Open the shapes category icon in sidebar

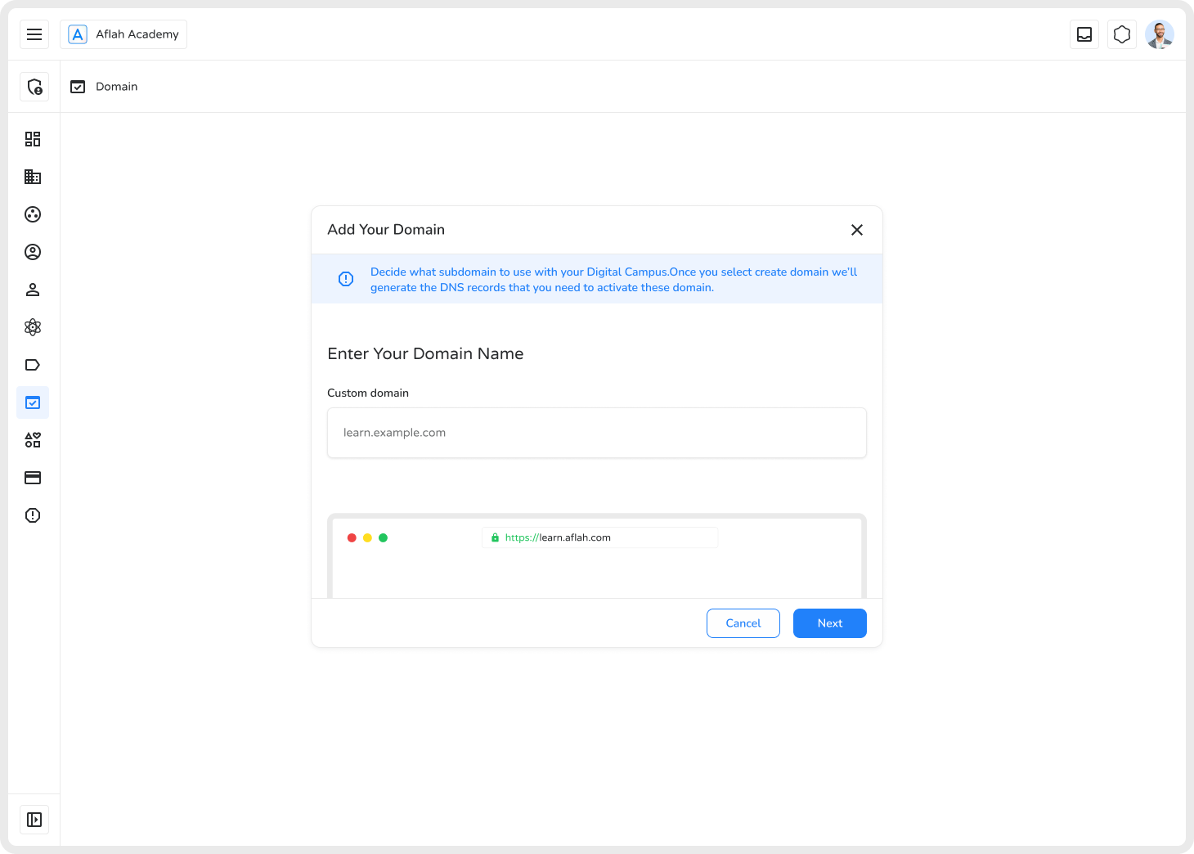click(33, 440)
